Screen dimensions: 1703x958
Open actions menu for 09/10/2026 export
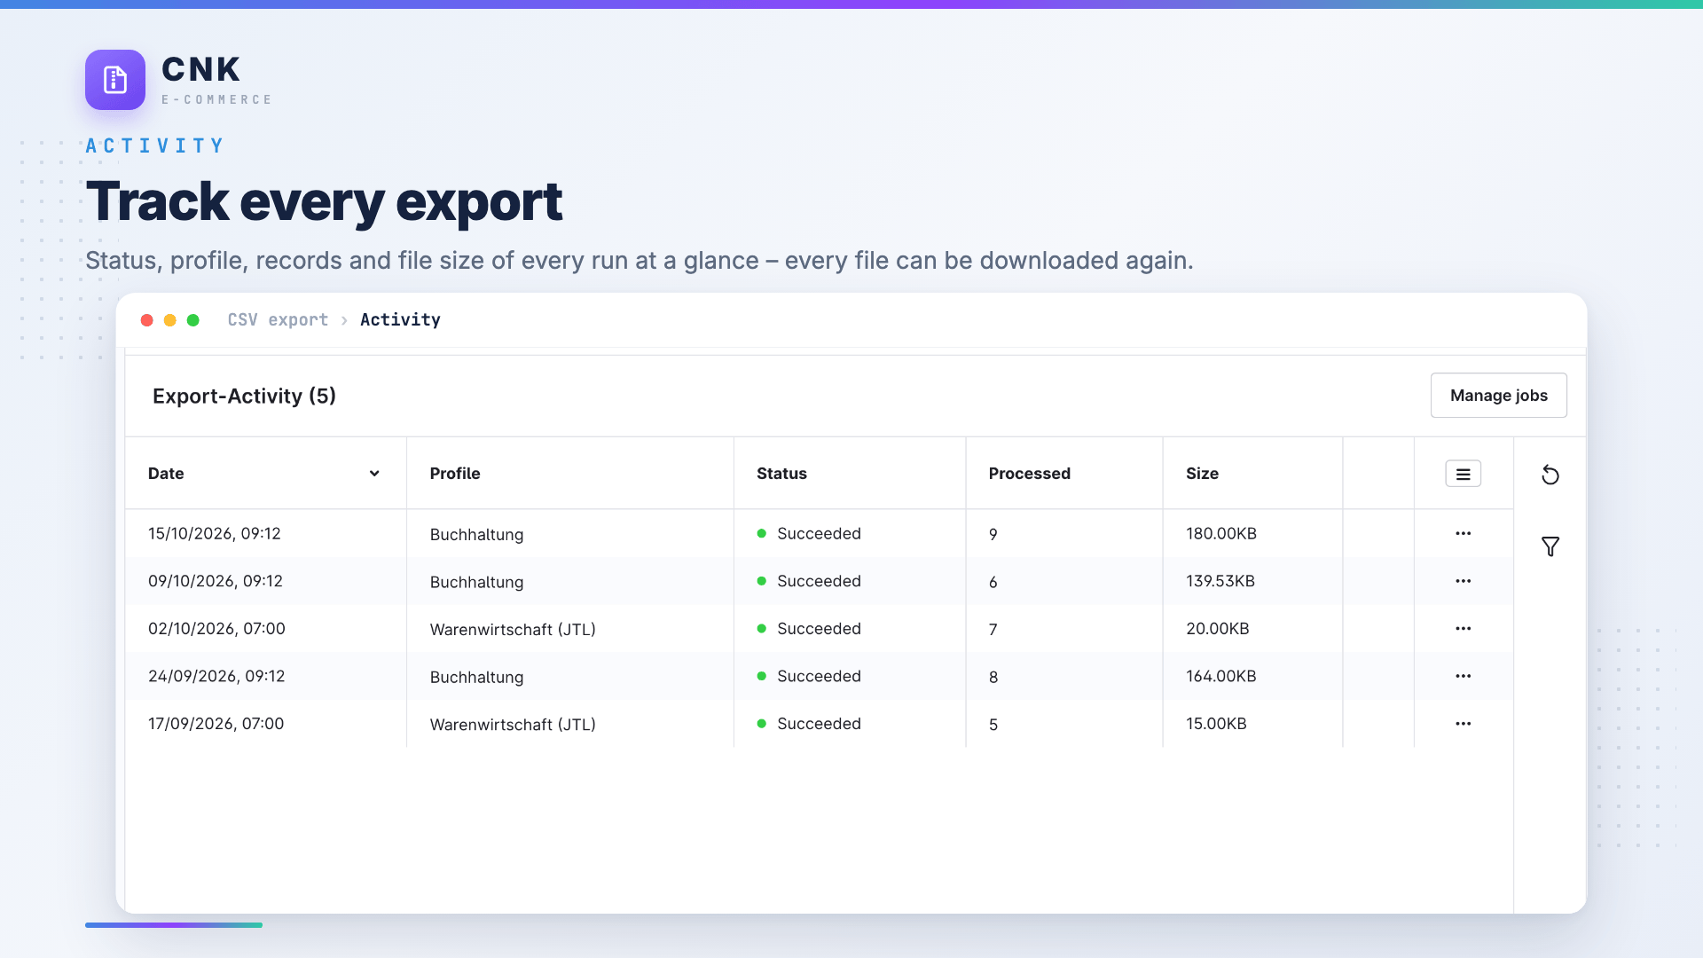click(x=1463, y=581)
